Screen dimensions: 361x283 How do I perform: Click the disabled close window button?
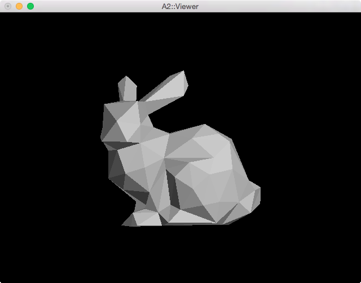8,6
